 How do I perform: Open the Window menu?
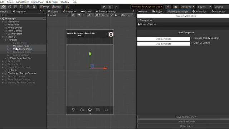65,2
